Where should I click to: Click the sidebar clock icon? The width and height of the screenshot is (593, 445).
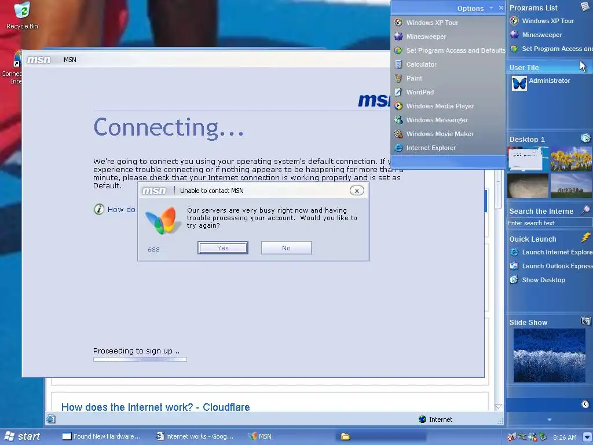click(x=585, y=404)
